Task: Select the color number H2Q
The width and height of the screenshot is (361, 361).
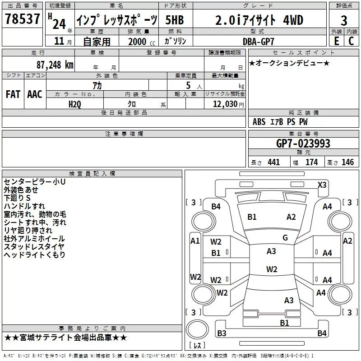Action: (x=75, y=104)
